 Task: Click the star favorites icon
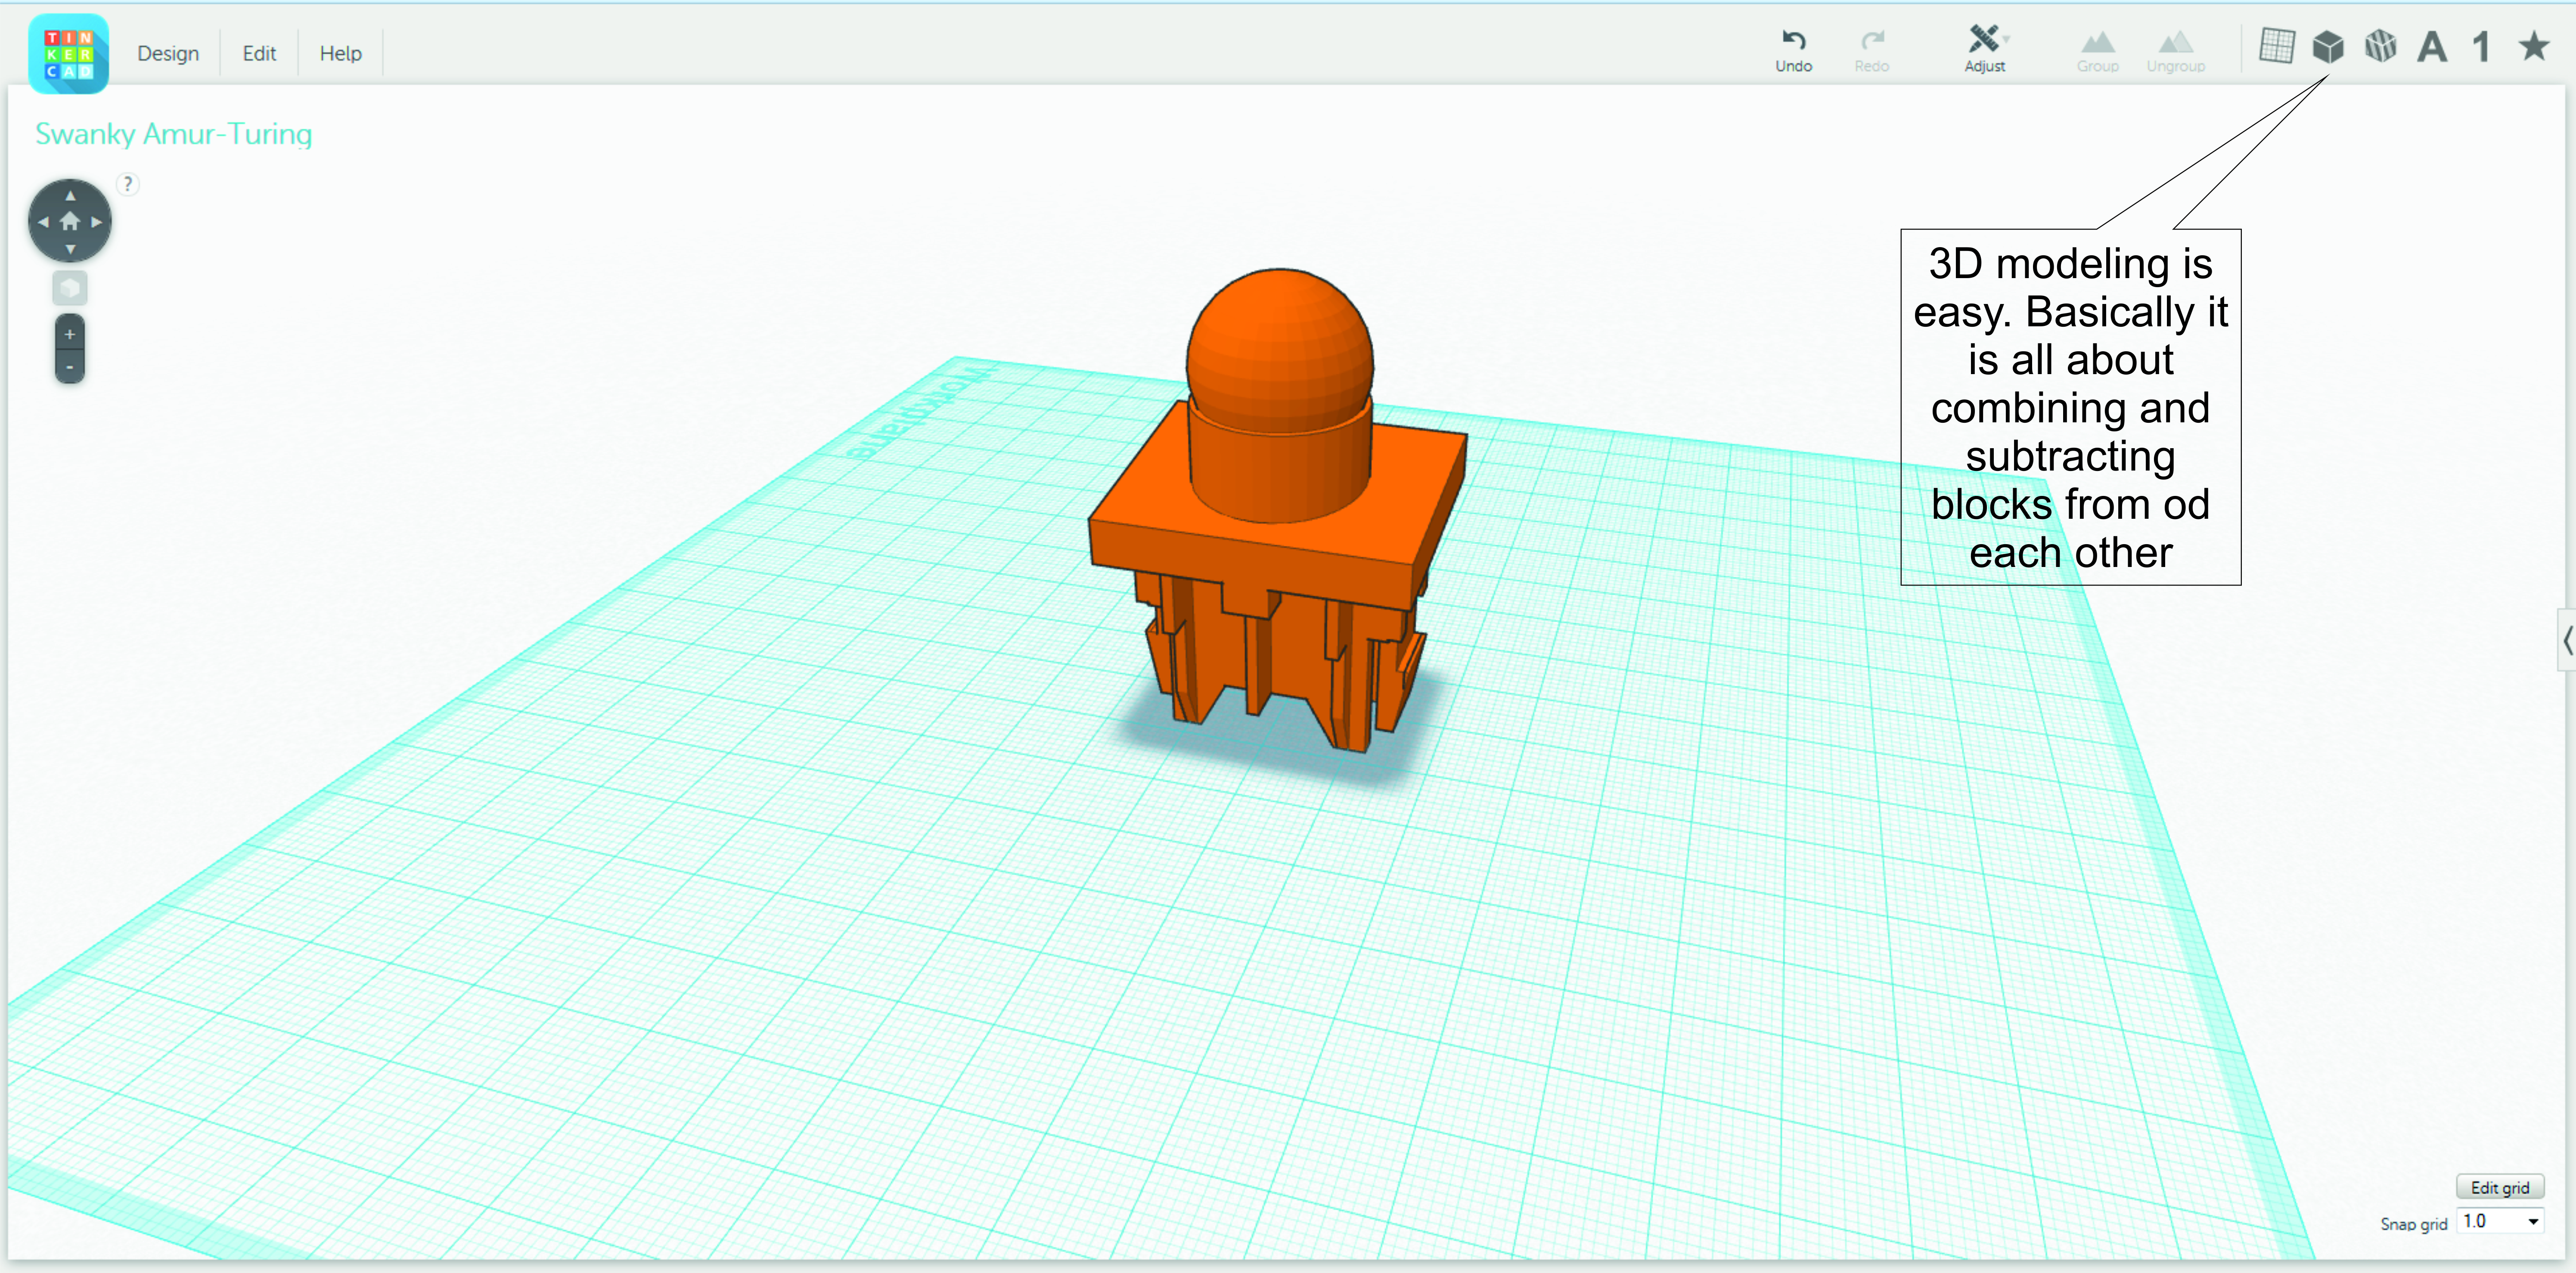pos(2533,46)
